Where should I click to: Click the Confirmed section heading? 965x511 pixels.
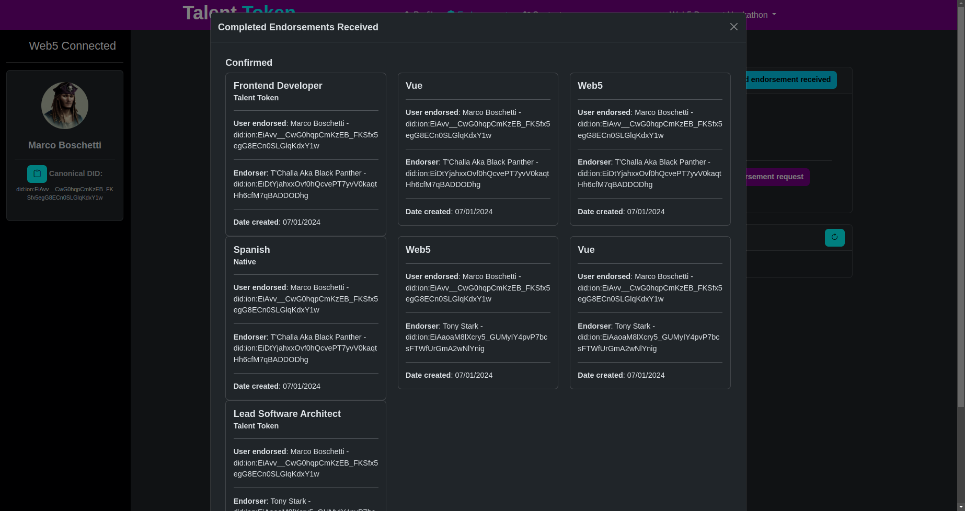pos(249,63)
